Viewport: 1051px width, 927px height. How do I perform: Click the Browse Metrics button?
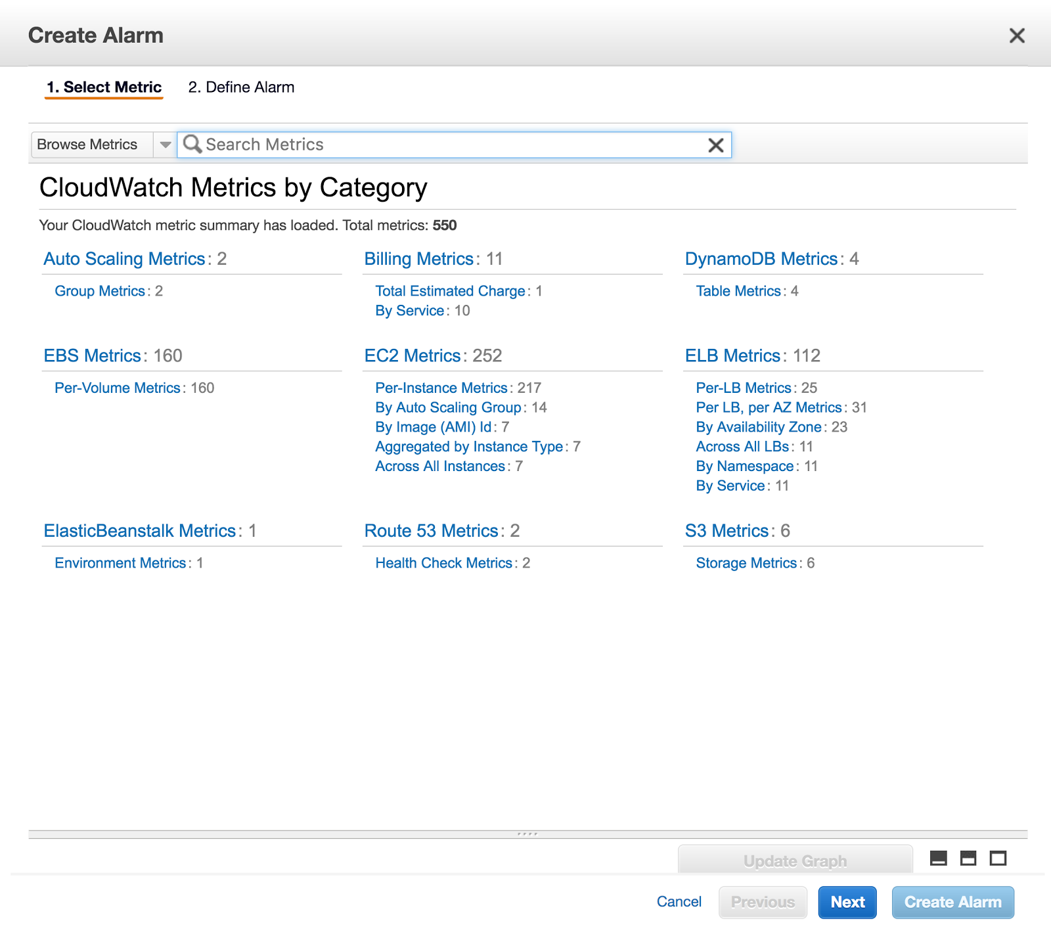point(93,145)
